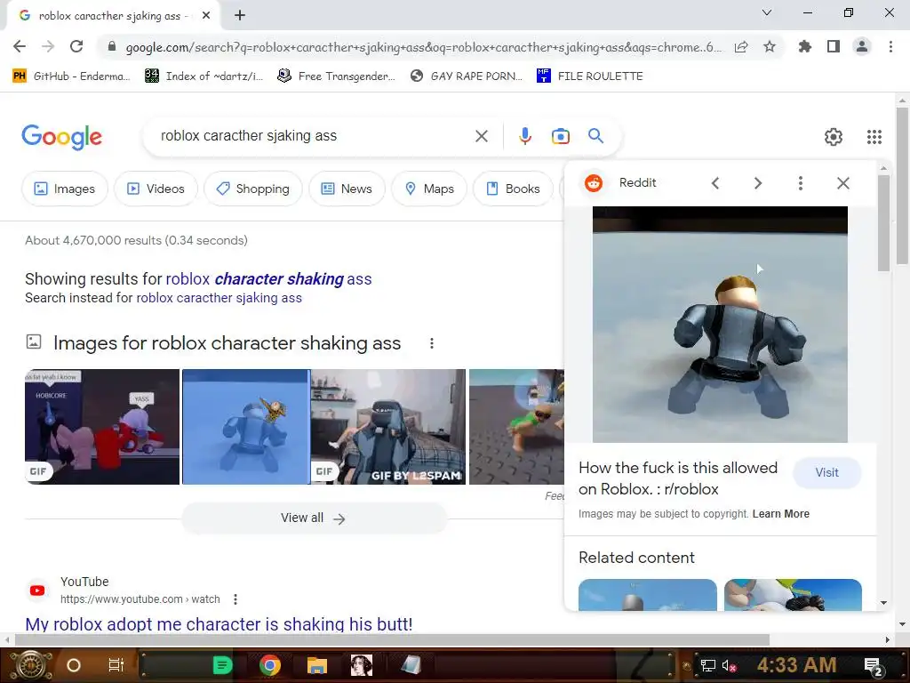Open the Index of ~dartz bookmark
The height and width of the screenshot is (683, 910).
[204, 76]
